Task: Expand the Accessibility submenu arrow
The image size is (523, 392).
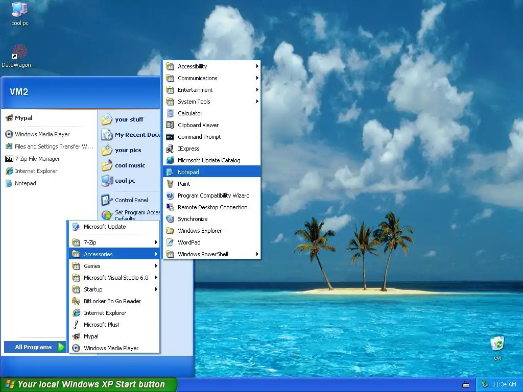Action: [257, 66]
